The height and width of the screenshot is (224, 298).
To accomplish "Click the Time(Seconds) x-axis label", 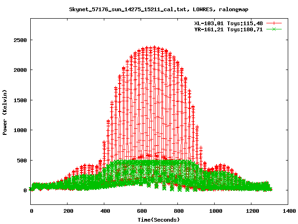I will click(159, 220).
